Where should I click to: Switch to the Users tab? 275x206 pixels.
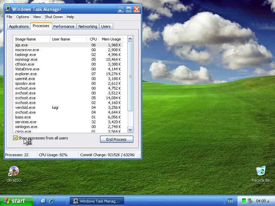[x=106, y=26]
